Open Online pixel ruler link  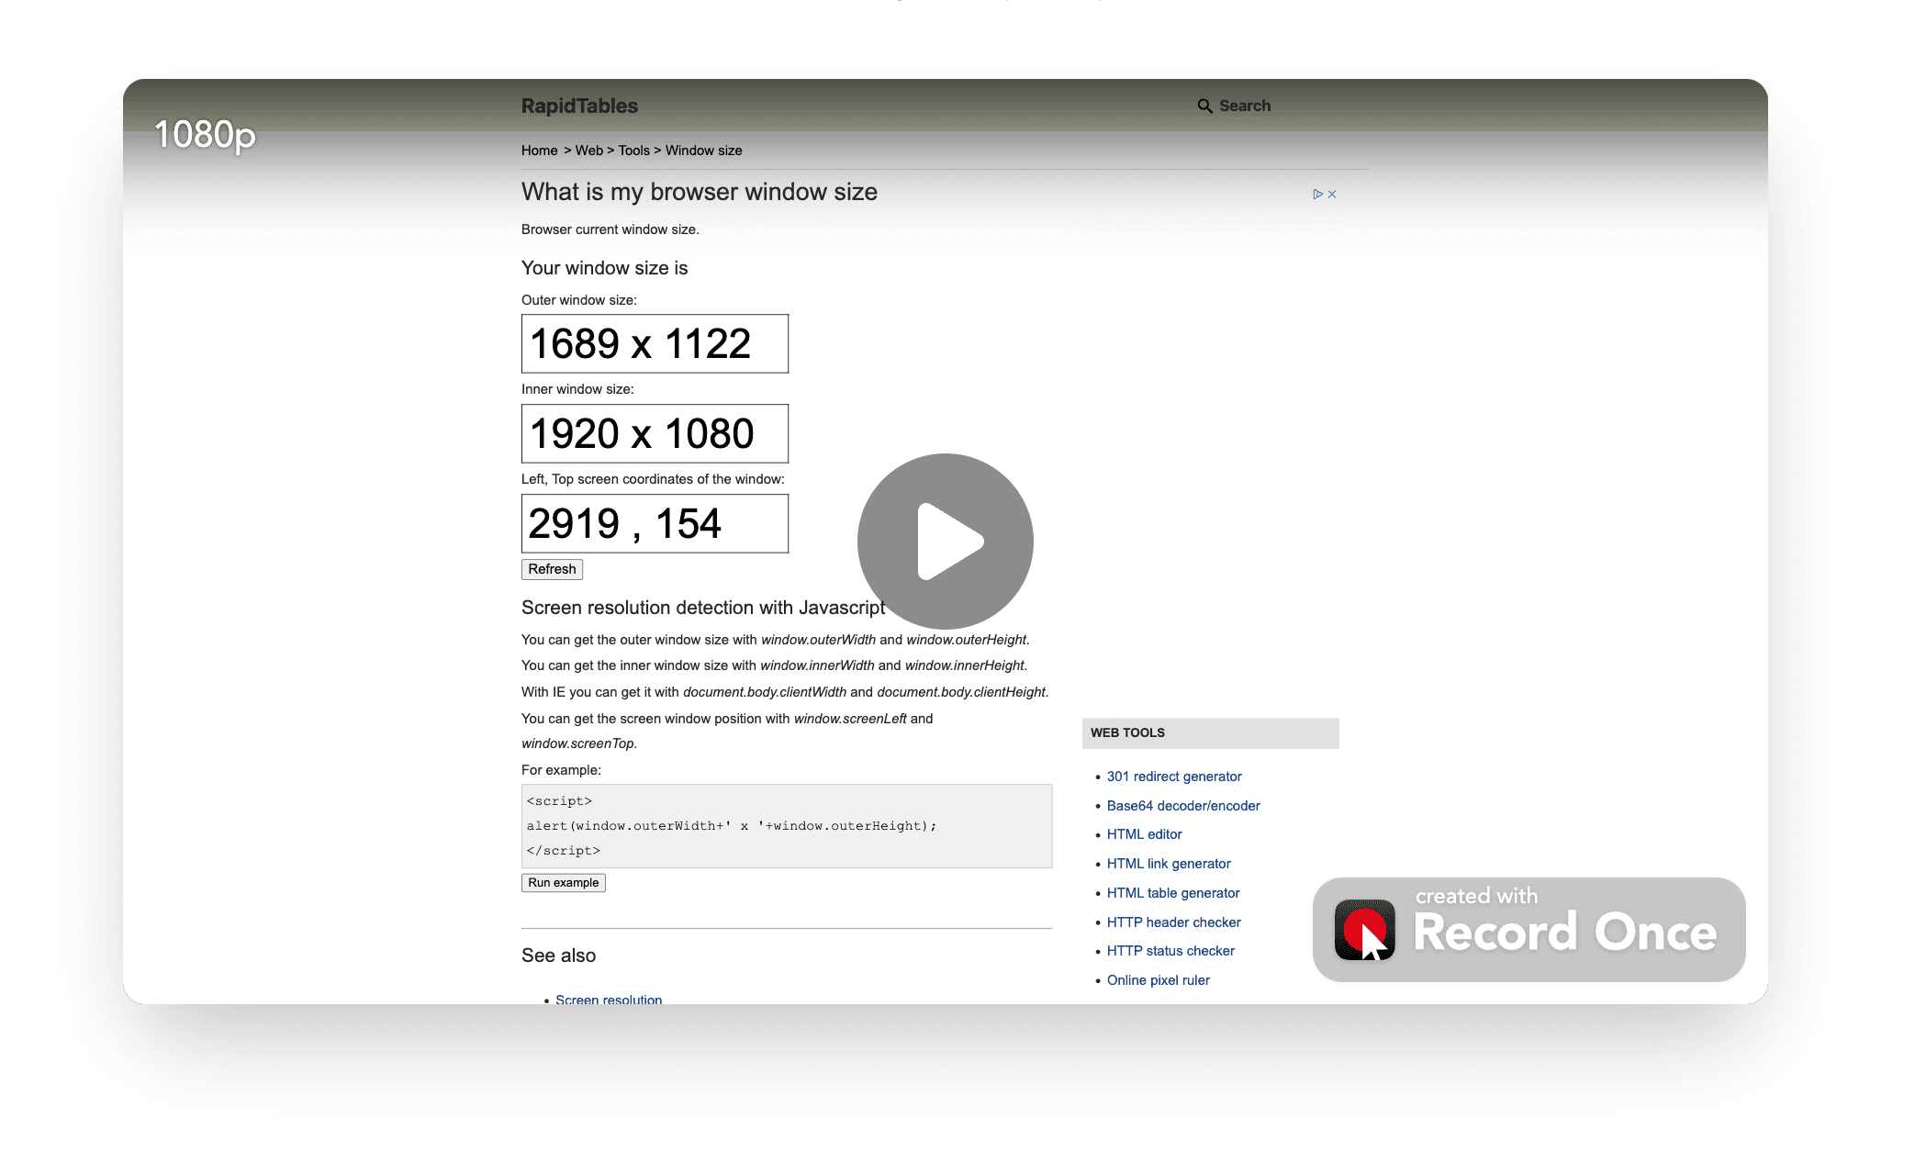pyautogui.click(x=1158, y=980)
